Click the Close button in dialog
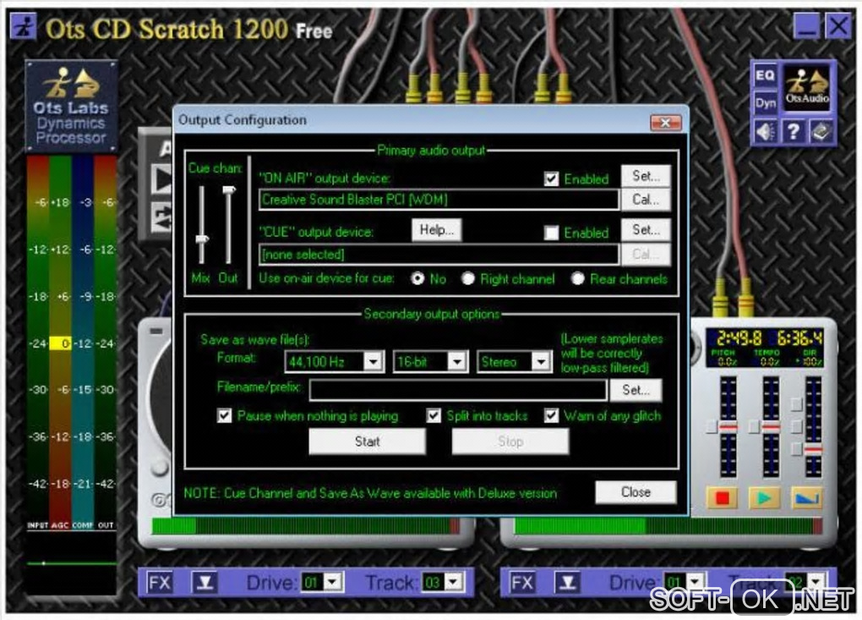The image size is (862, 620). [x=636, y=491]
